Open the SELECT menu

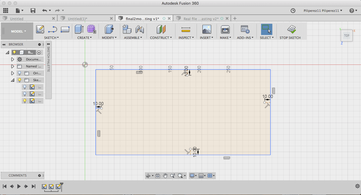click(267, 38)
